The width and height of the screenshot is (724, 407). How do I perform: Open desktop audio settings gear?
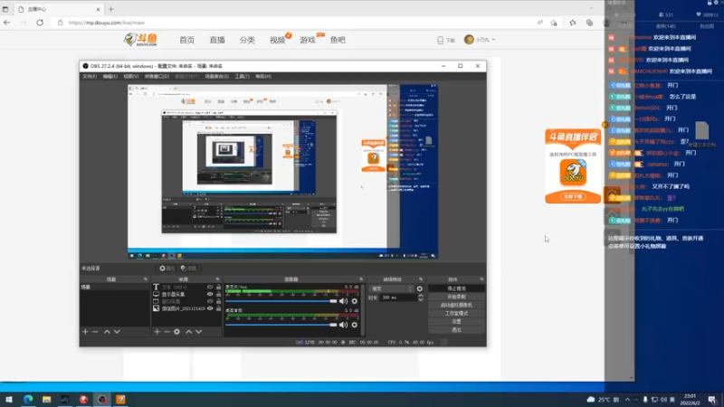pyautogui.click(x=355, y=325)
